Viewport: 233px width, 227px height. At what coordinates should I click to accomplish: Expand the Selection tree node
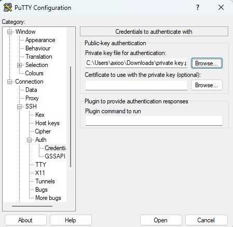click(20, 65)
